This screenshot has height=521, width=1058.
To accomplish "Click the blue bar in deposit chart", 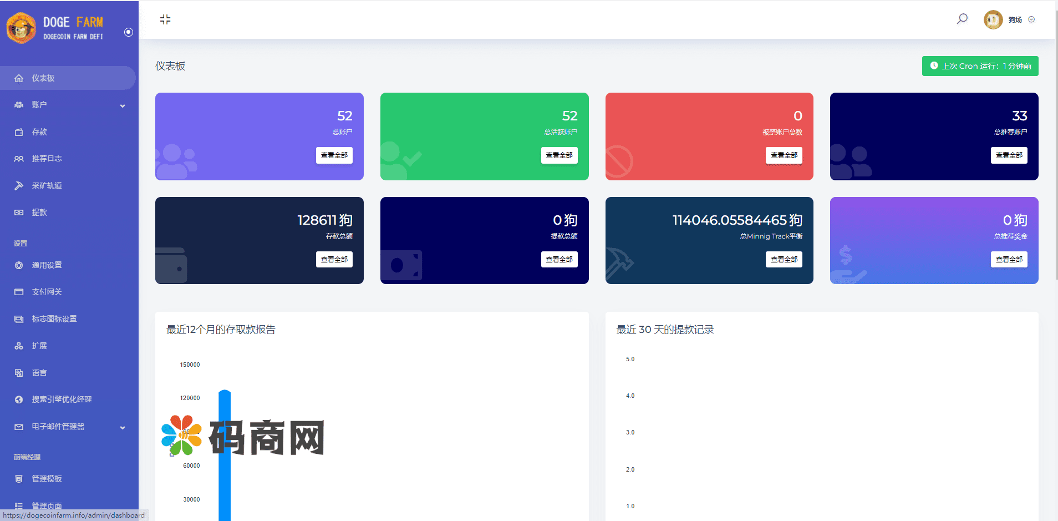I will pyautogui.click(x=225, y=455).
